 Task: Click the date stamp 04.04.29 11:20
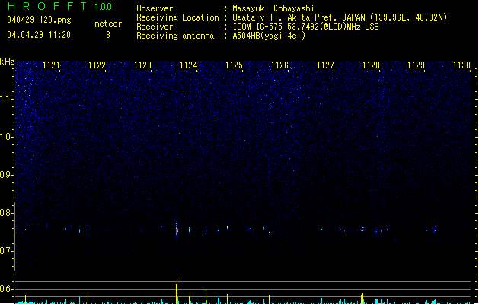pos(39,35)
